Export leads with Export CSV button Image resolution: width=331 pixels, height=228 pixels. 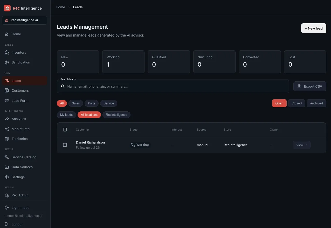[x=310, y=86]
